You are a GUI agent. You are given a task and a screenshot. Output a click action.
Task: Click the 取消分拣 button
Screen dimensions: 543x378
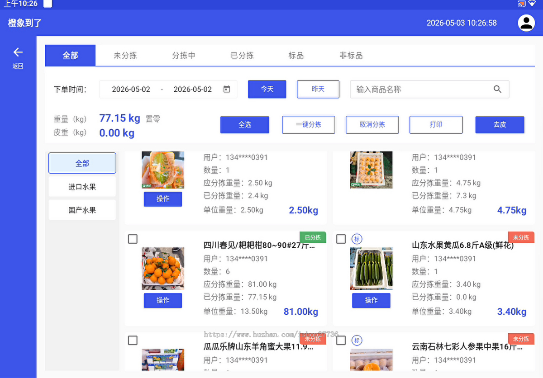click(372, 125)
